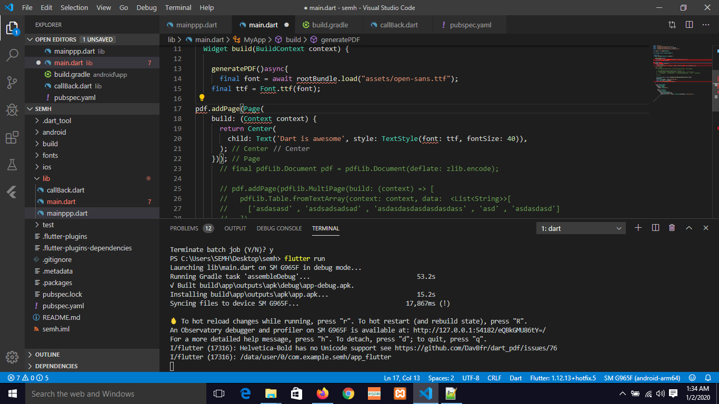Maximize the terminal panel size
The height and width of the screenshot is (404, 719).
pos(688,228)
